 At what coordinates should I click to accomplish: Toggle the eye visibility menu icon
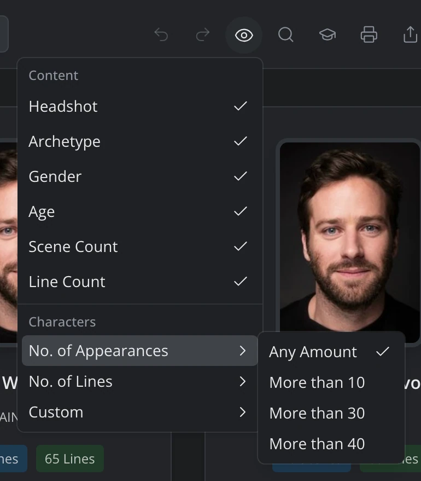click(x=244, y=35)
